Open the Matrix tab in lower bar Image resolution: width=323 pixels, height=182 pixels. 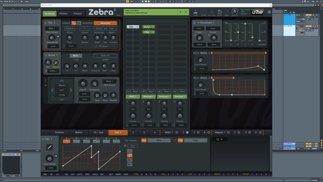point(79,132)
